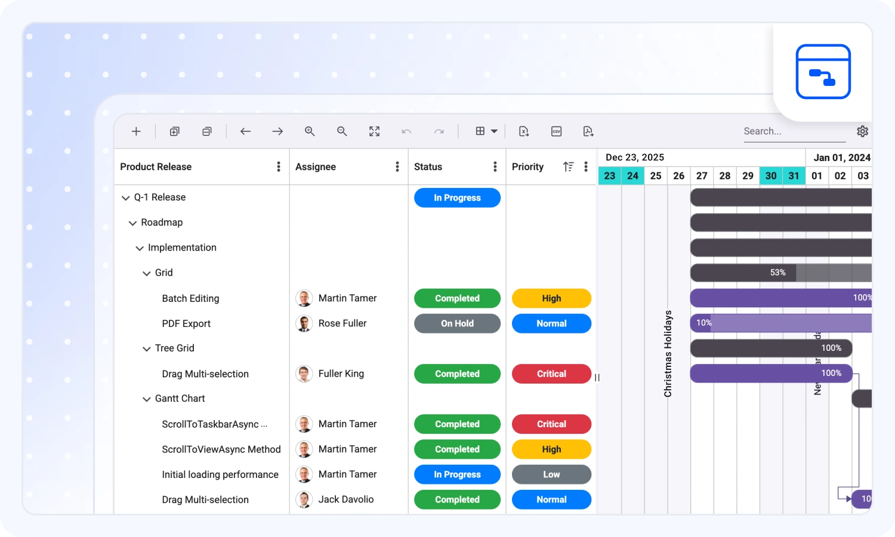Open Status column menu dots
The width and height of the screenshot is (895, 537).
[x=495, y=166]
